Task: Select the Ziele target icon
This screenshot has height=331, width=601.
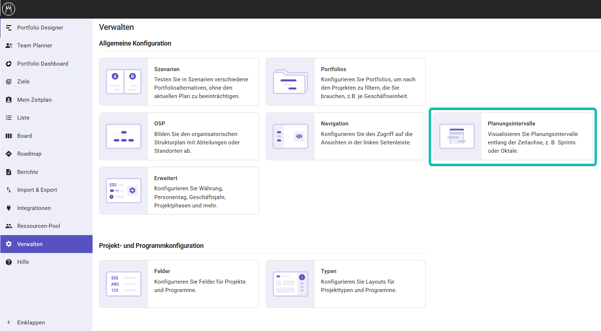Action: 9,82
